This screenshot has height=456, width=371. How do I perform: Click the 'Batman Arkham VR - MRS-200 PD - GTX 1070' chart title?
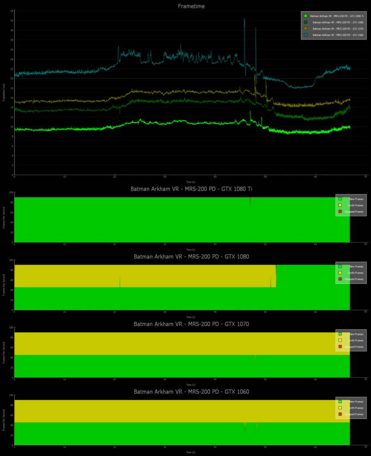point(191,324)
